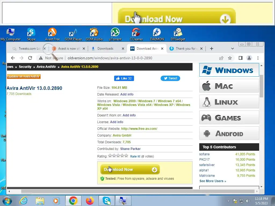Select the Download Avira tab
This screenshot has width=275, height=206.
[x=147, y=49]
